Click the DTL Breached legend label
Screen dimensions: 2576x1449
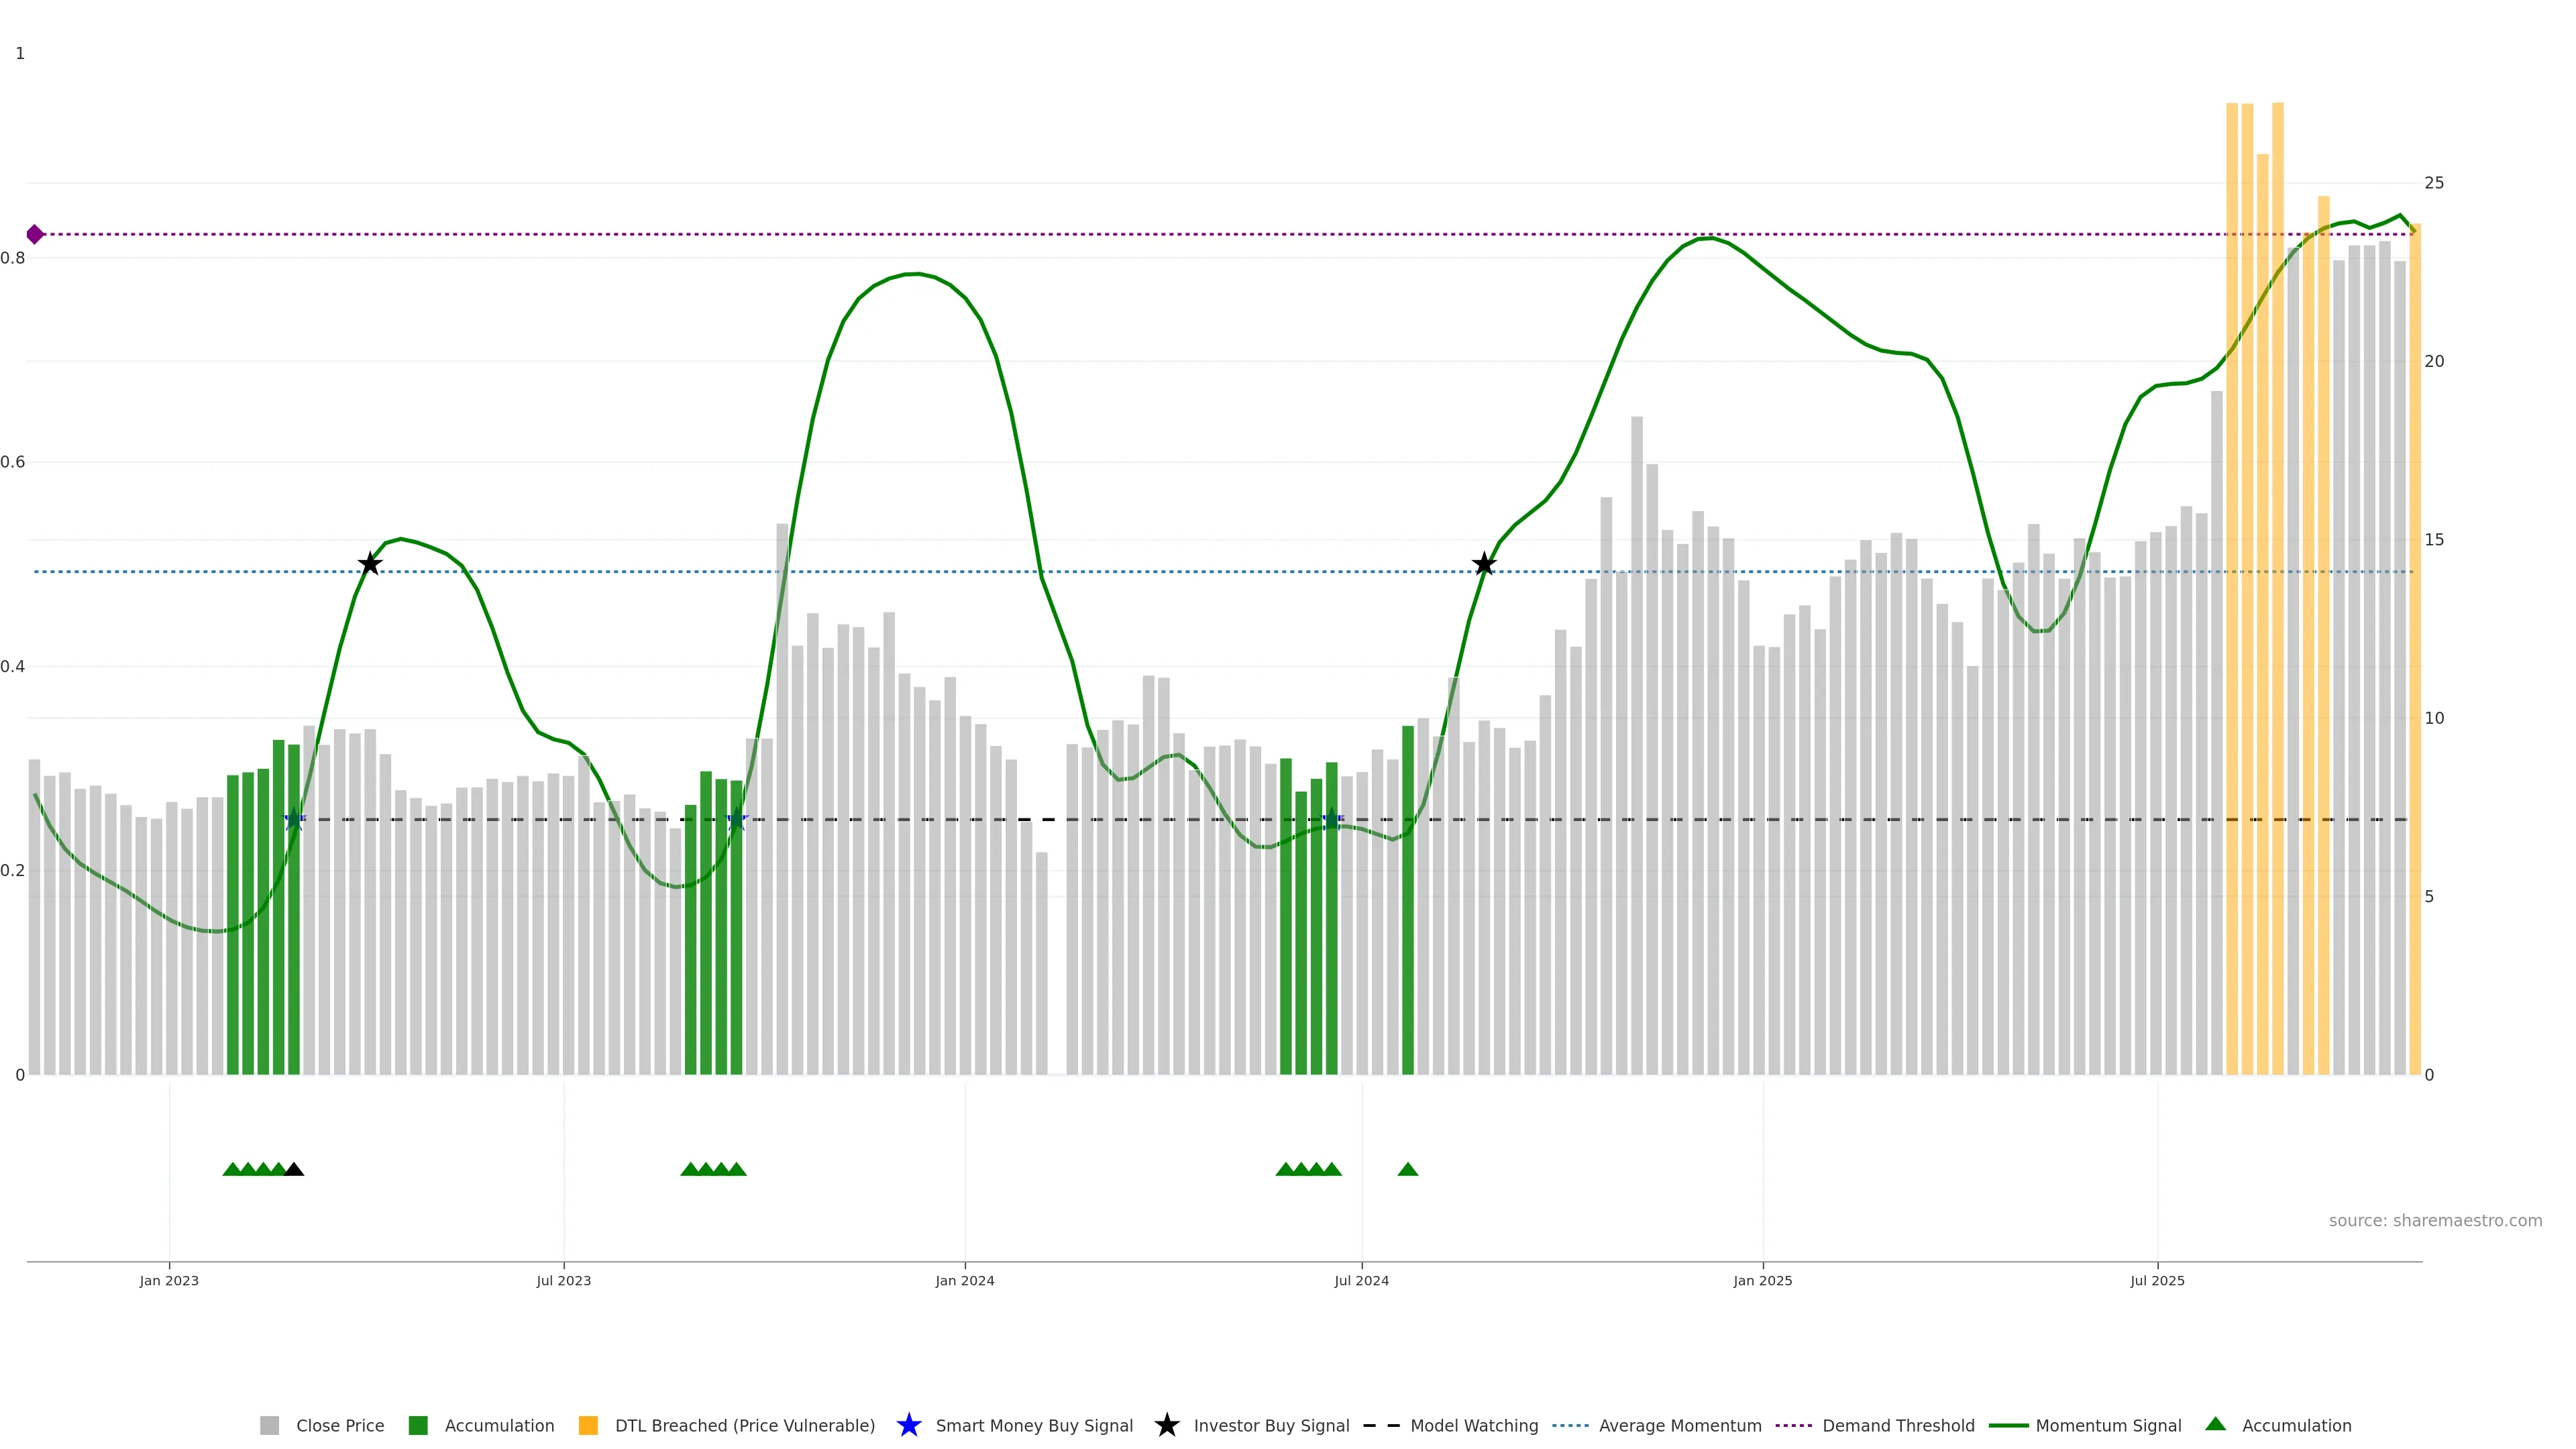pyautogui.click(x=744, y=1426)
